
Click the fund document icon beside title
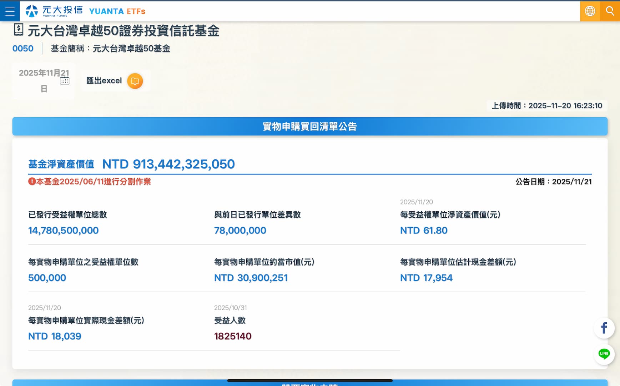(19, 30)
